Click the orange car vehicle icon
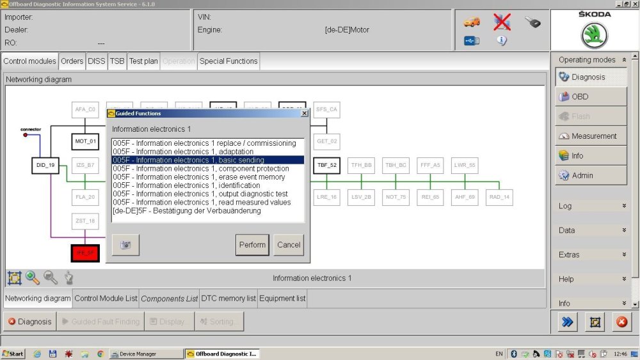The width and height of the screenshot is (640, 360). 472,22
